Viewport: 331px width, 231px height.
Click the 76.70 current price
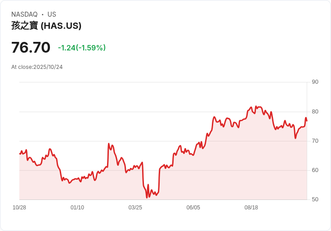pyautogui.click(x=31, y=47)
